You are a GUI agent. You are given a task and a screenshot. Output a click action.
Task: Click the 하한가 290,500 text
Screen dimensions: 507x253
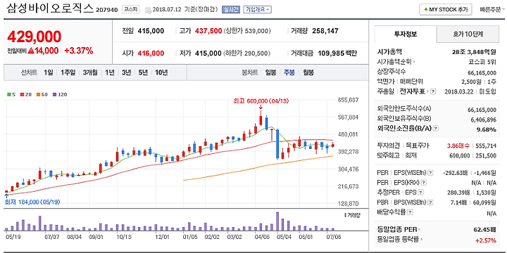247,53
